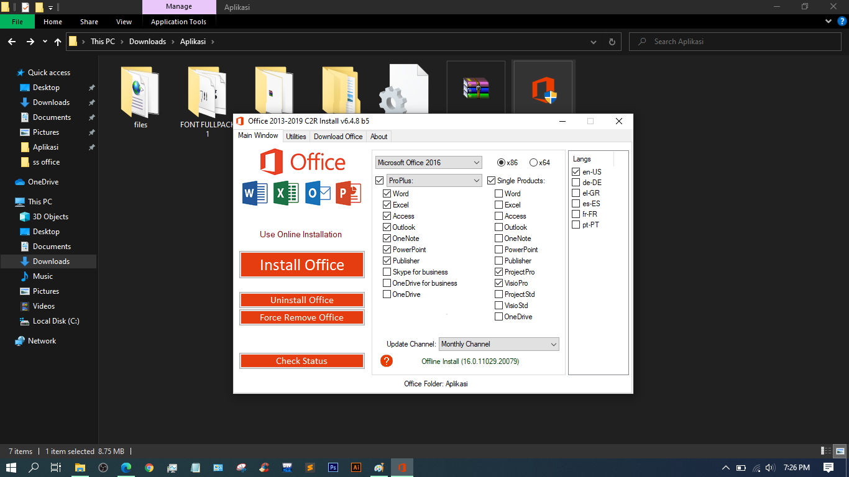849x477 pixels.
Task: Uncheck Access under ProPlus
Action: click(x=387, y=216)
